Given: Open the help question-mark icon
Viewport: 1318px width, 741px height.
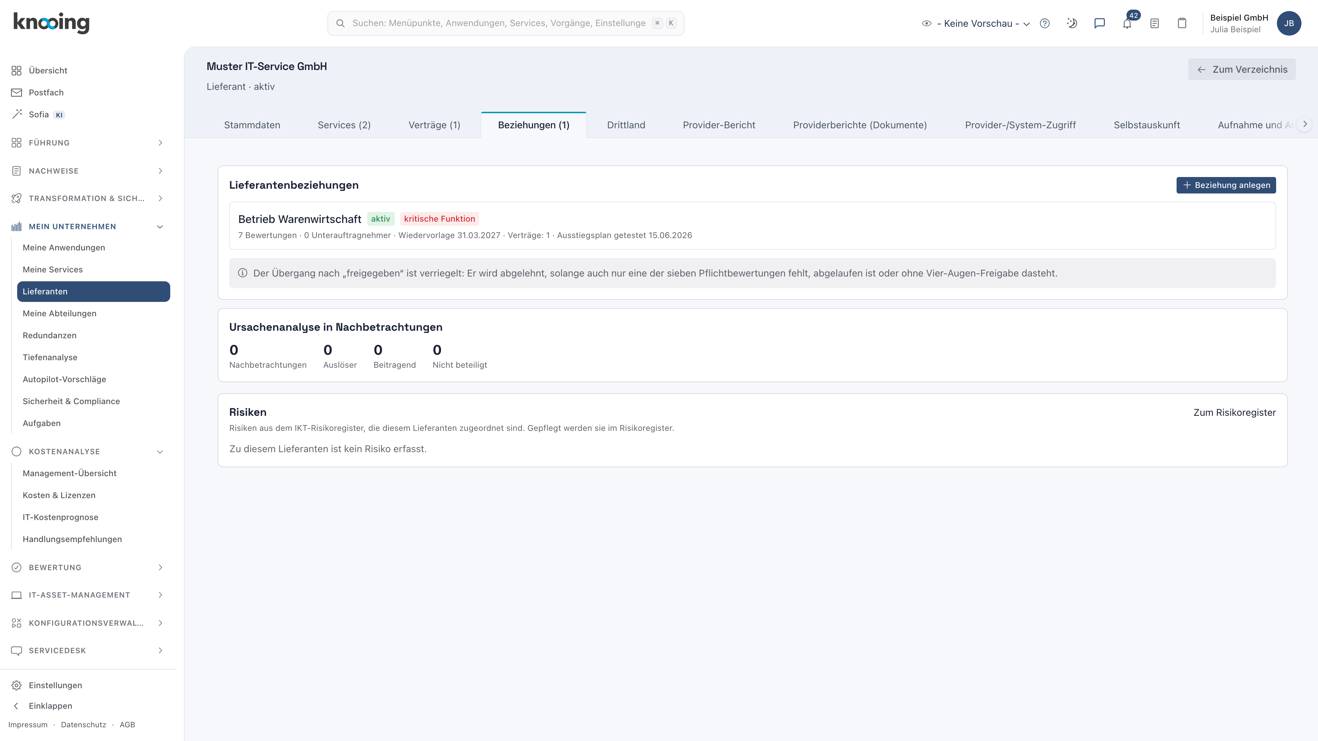Looking at the screenshot, I should coord(1045,24).
